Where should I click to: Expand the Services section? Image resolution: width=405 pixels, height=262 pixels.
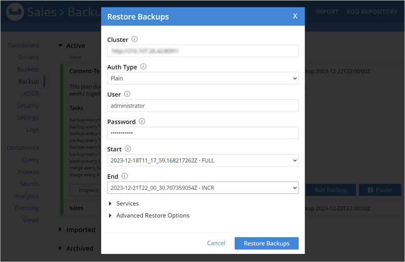coord(124,203)
